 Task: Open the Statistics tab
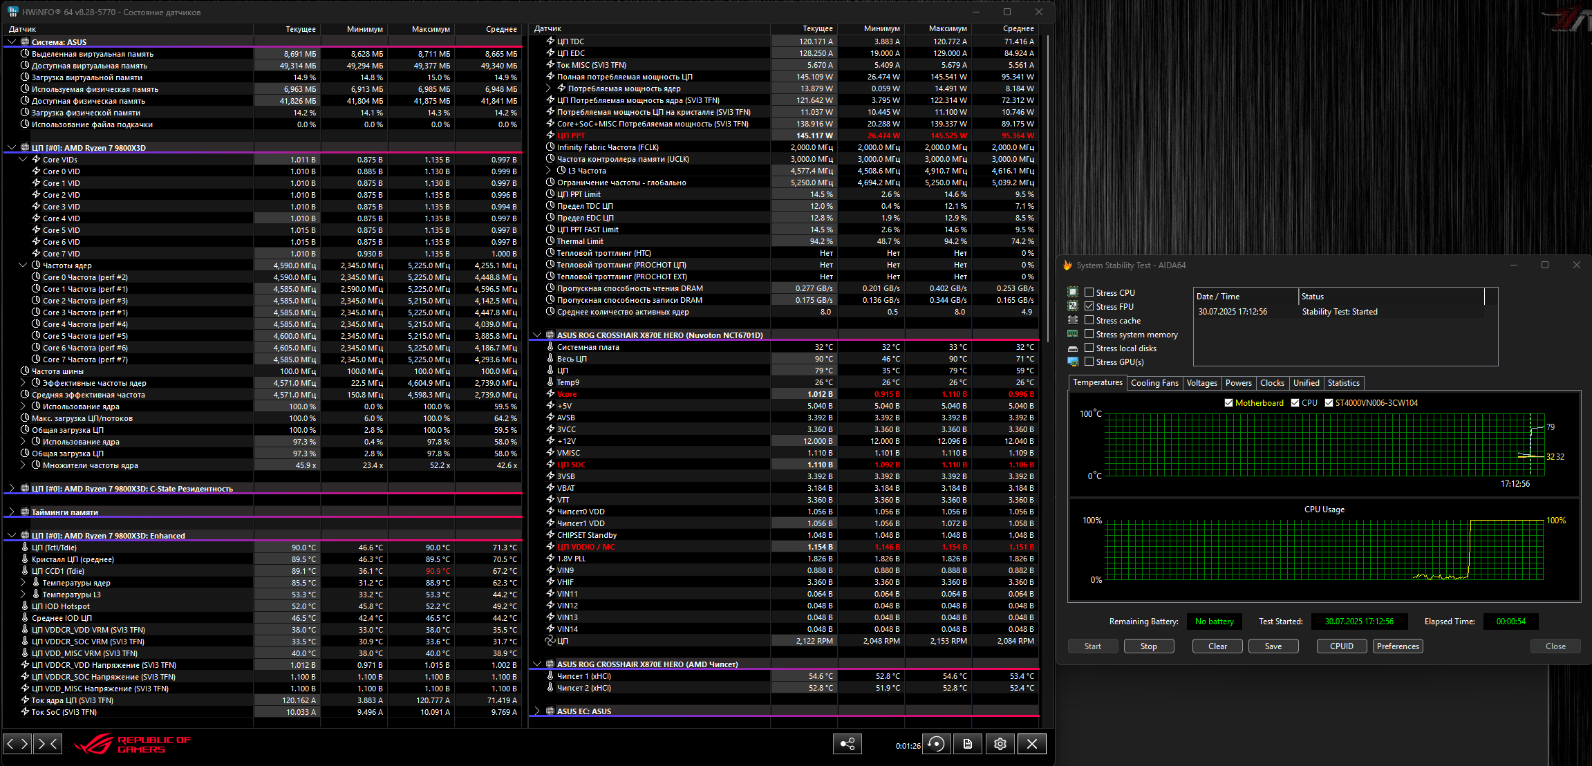pyautogui.click(x=1343, y=383)
